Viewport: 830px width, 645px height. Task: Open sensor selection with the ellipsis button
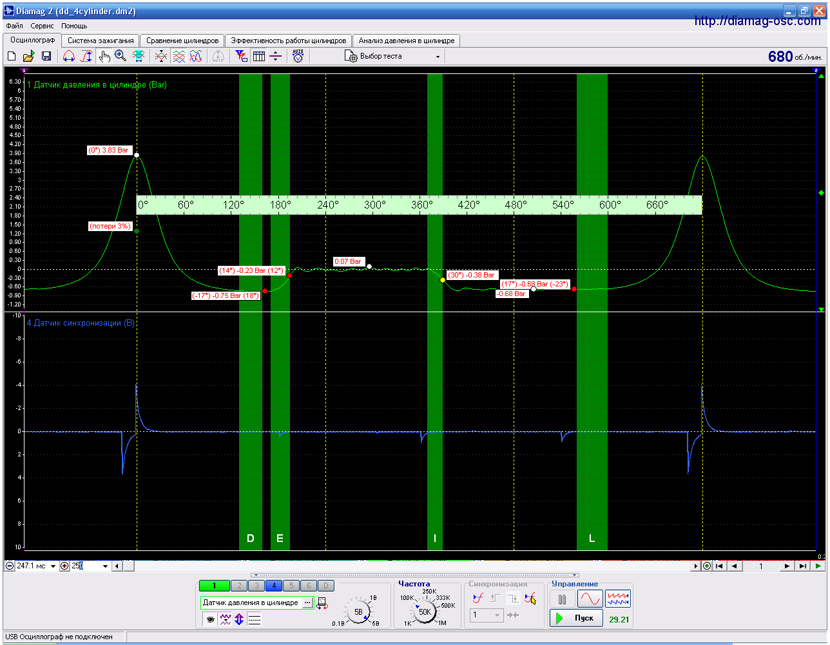[x=307, y=603]
